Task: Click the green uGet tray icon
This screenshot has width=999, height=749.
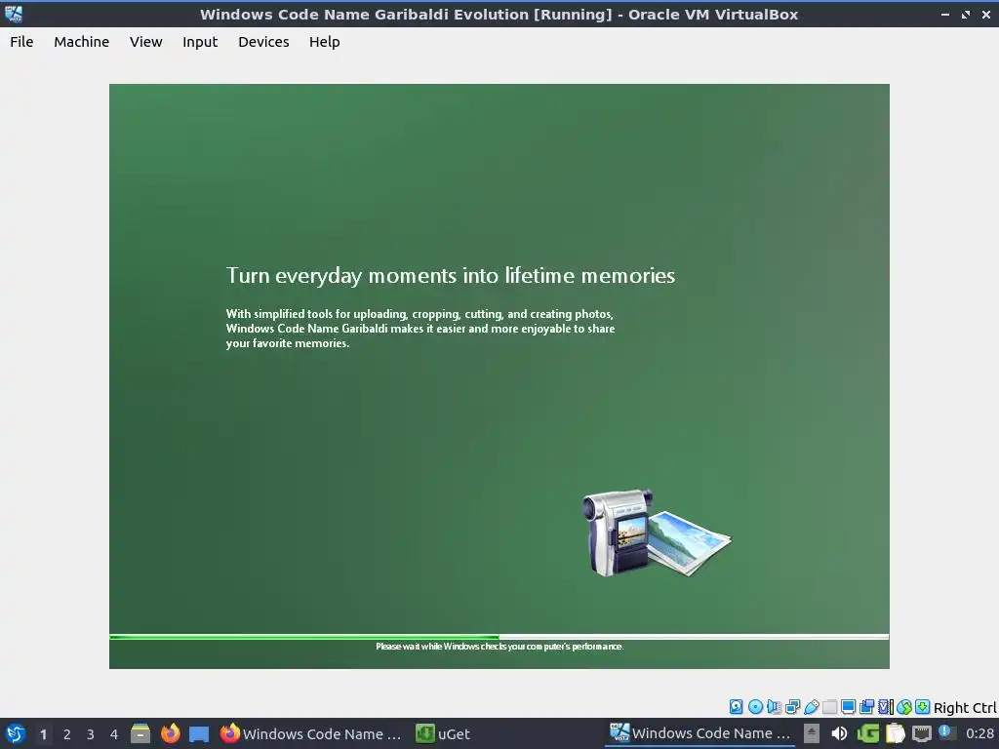Action: [868, 733]
